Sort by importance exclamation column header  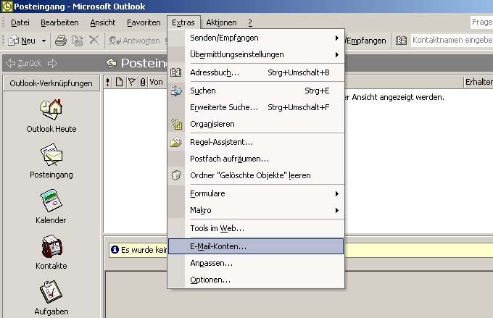(x=108, y=83)
